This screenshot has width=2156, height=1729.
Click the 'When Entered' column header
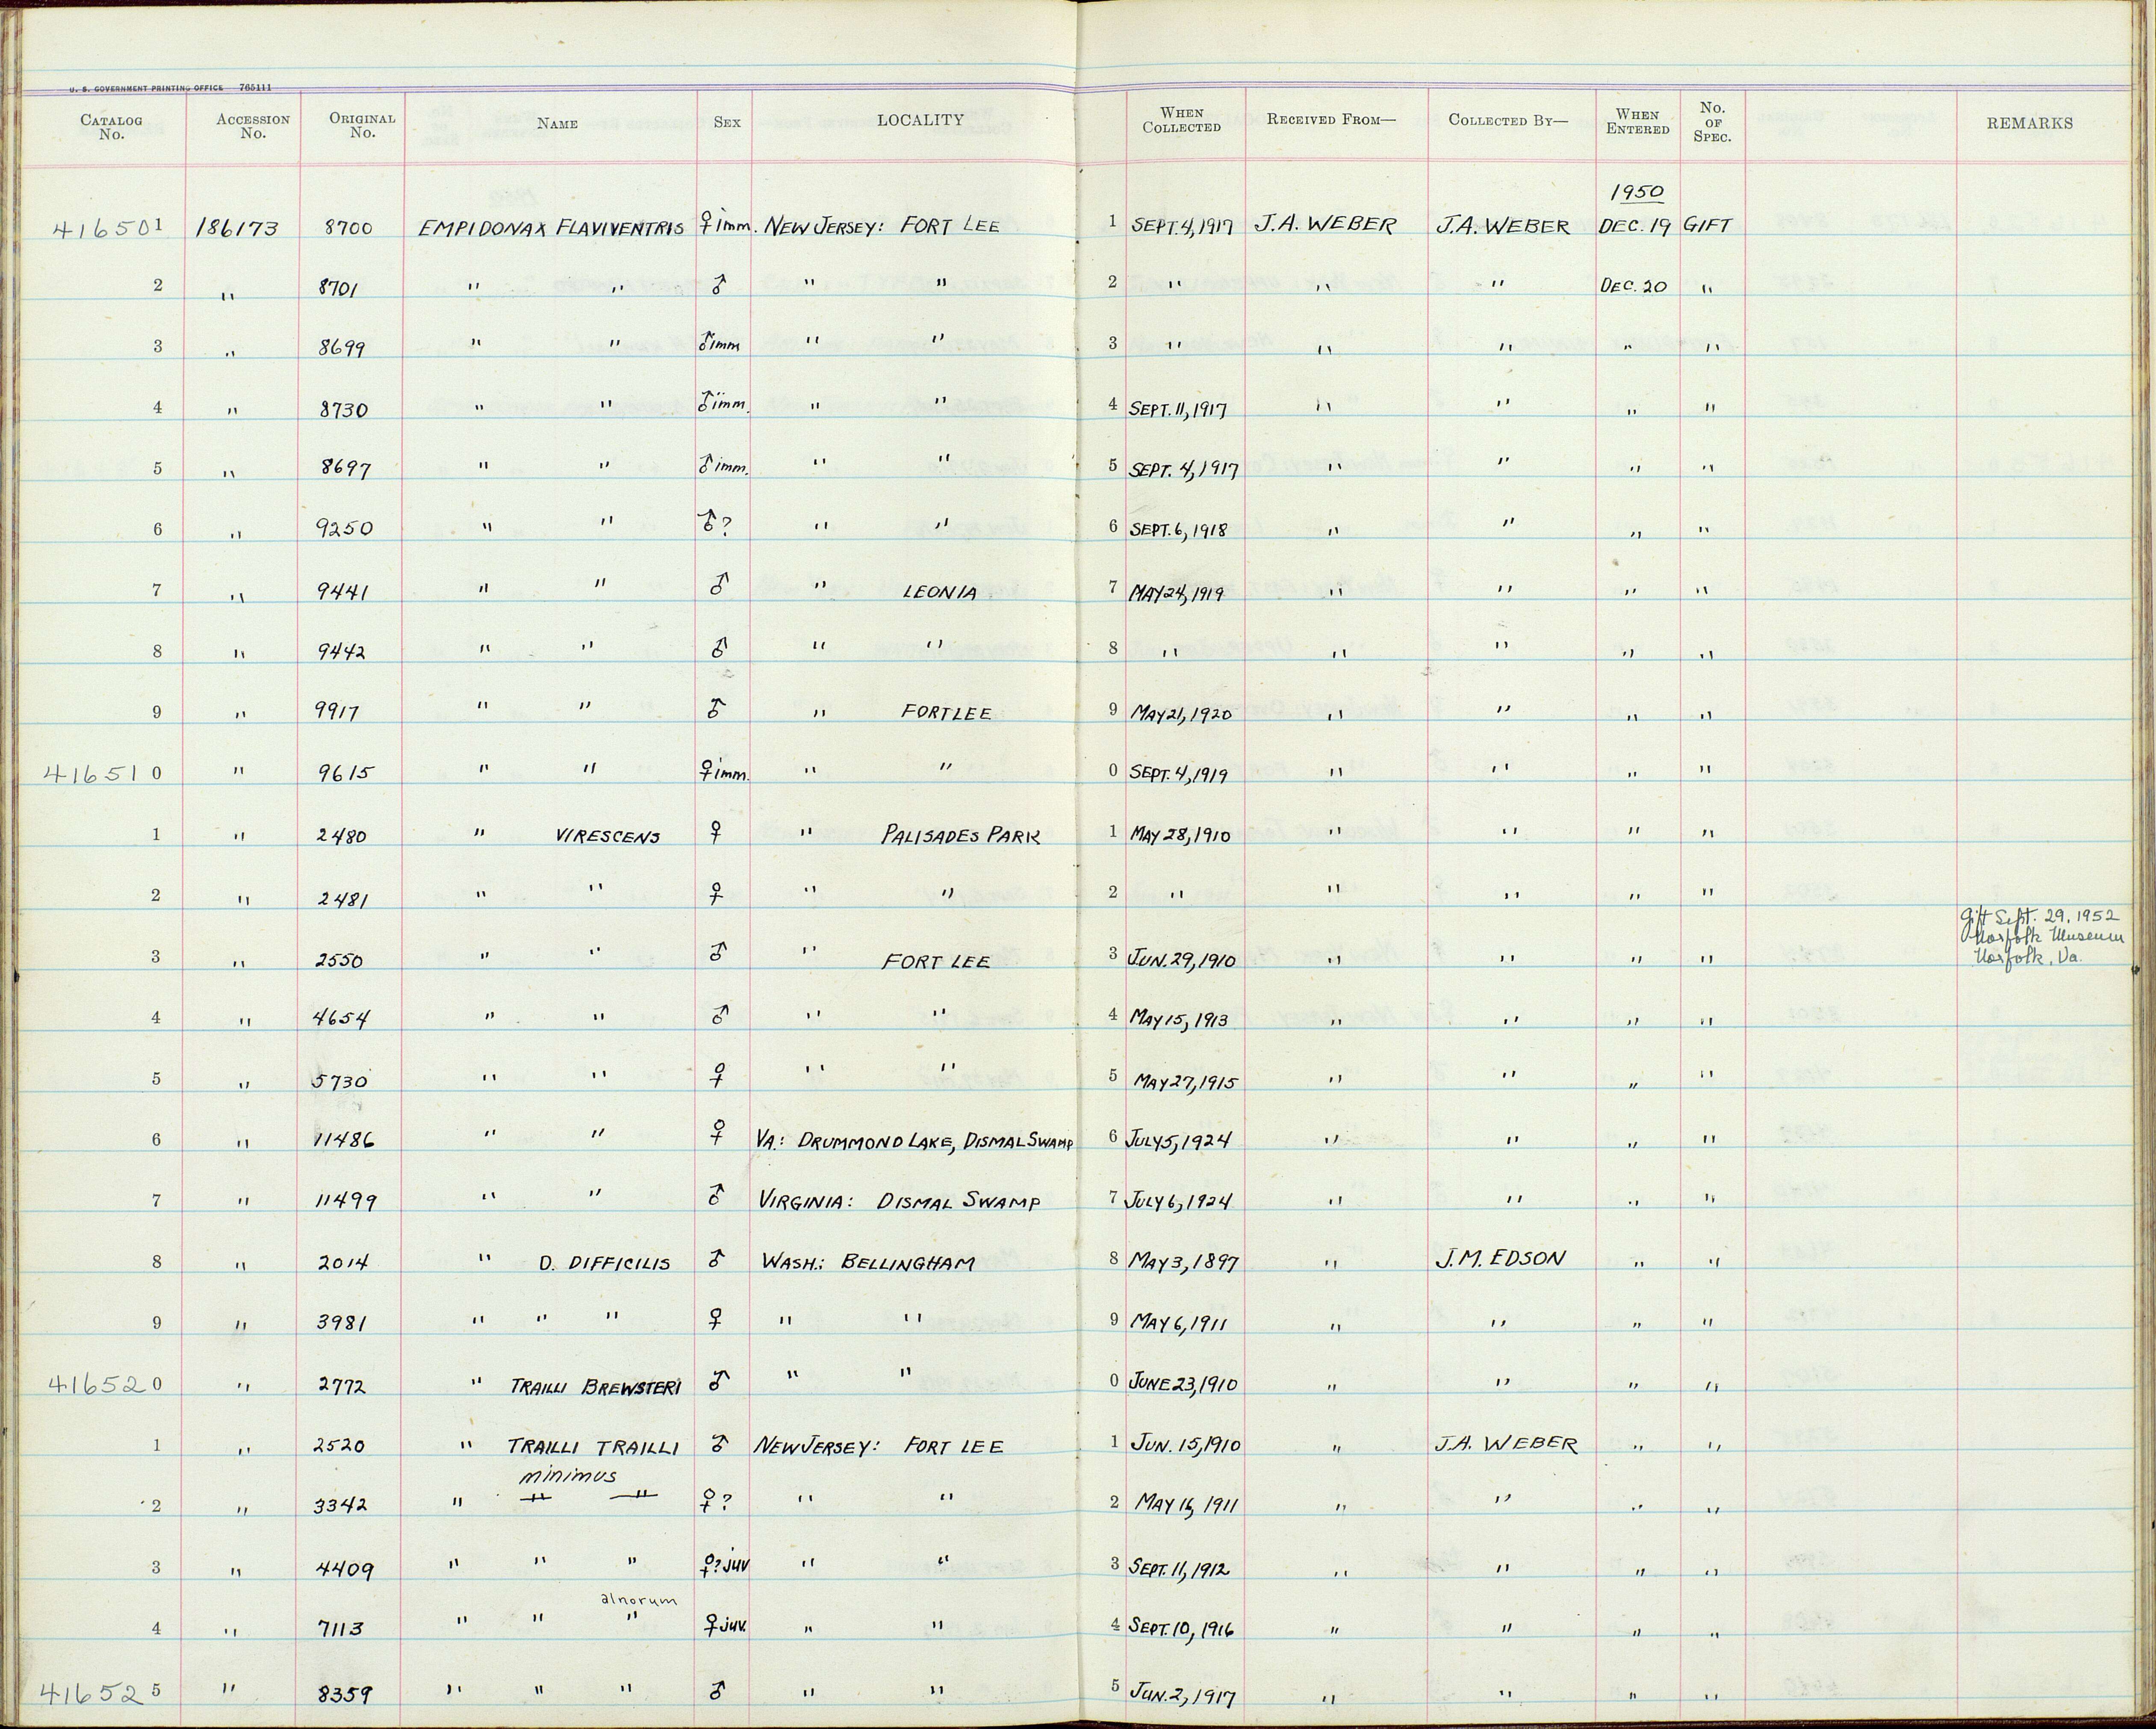click(x=1637, y=121)
